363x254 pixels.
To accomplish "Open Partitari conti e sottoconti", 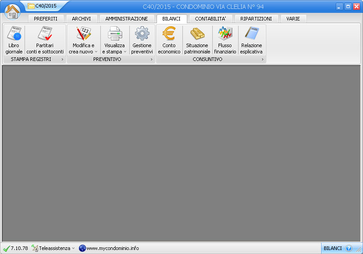I will click(x=45, y=40).
